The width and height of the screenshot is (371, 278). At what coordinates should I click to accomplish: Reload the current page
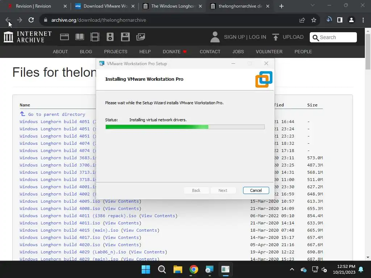point(31,20)
